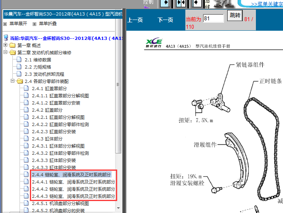
Task: Open 2.4.5.1 机油盘部分分解视图 page
Action: point(61,203)
